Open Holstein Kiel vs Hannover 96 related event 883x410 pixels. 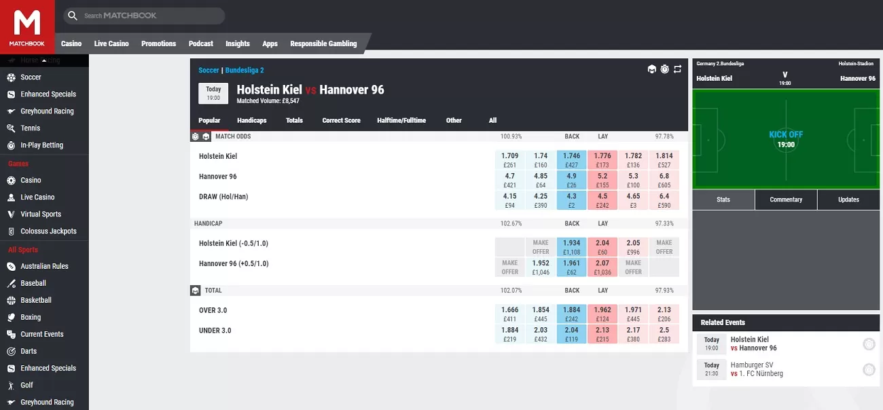click(754, 343)
